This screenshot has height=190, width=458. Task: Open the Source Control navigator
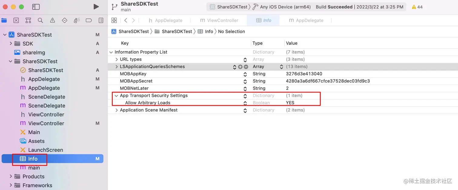coord(16,20)
